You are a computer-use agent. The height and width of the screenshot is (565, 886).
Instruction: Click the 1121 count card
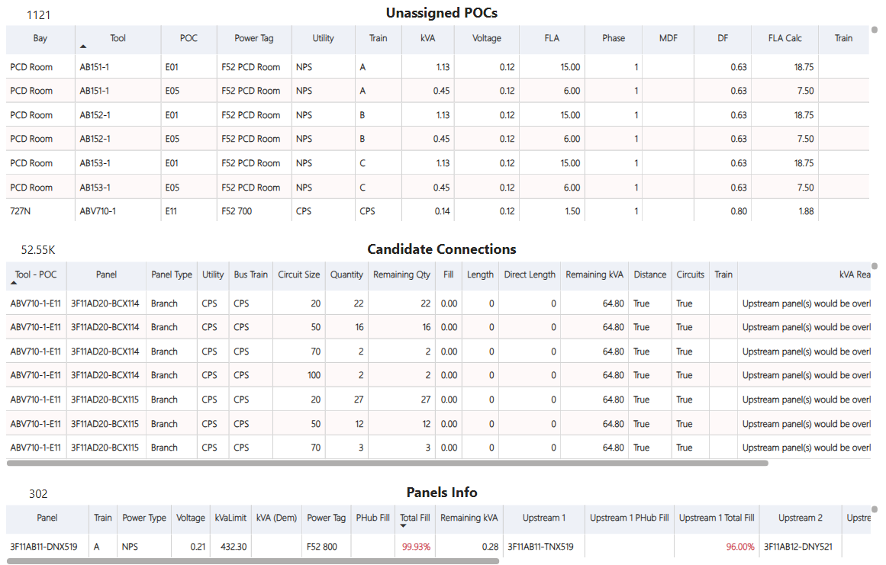pyautogui.click(x=38, y=14)
